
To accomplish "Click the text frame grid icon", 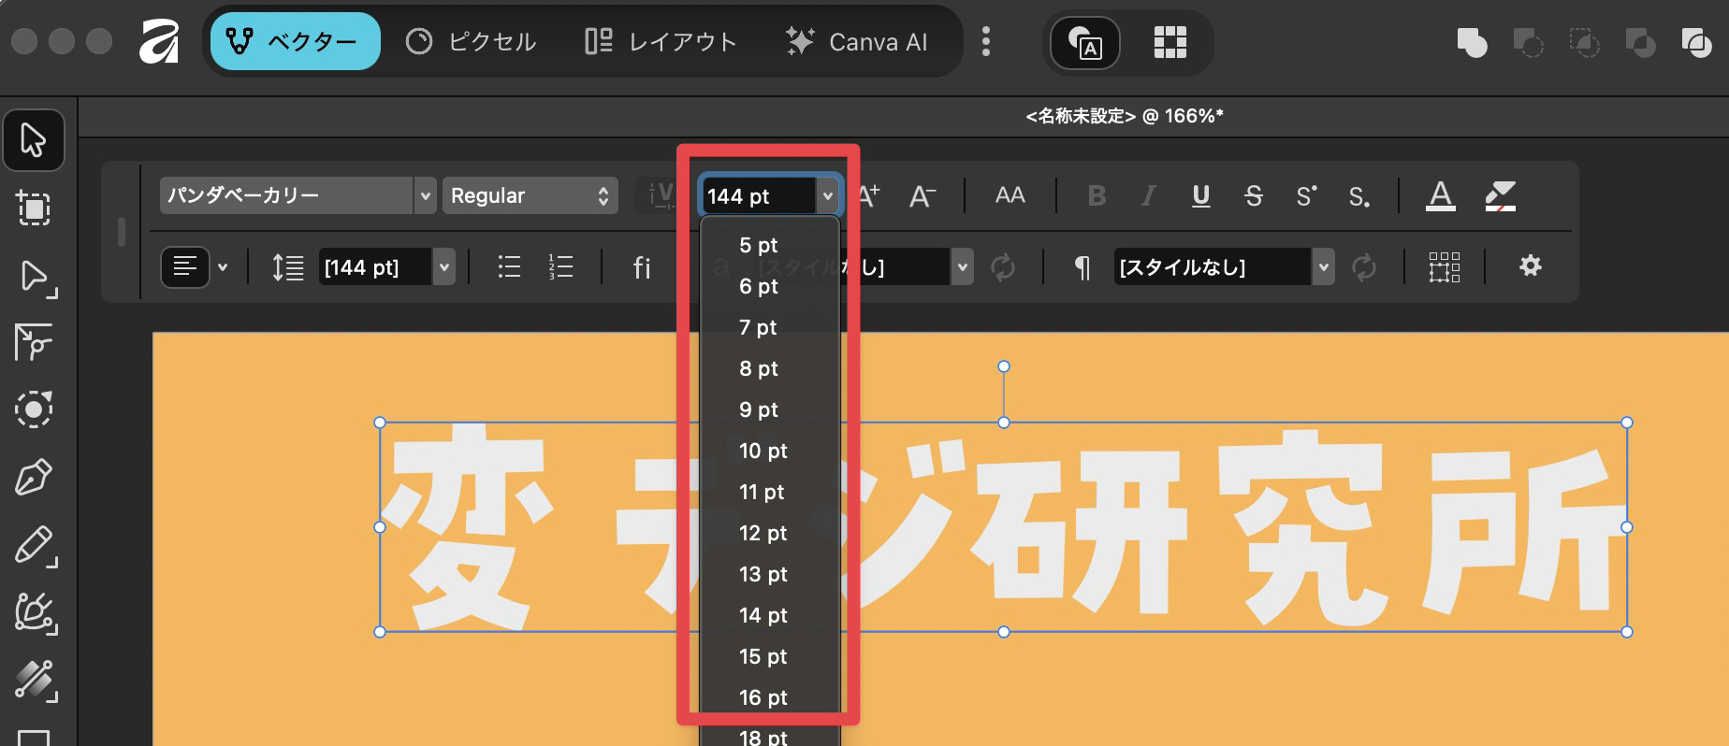I will tap(1445, 267).
